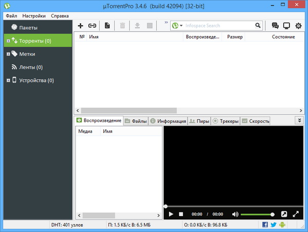Expand the Метки tree node
Viewport: 308px width, 232px height.
[8, 54]
